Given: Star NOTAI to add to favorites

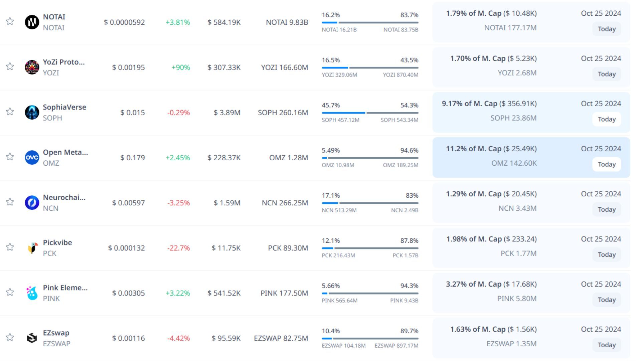Looking at the screenshot, I should click(x=10, y=21).
